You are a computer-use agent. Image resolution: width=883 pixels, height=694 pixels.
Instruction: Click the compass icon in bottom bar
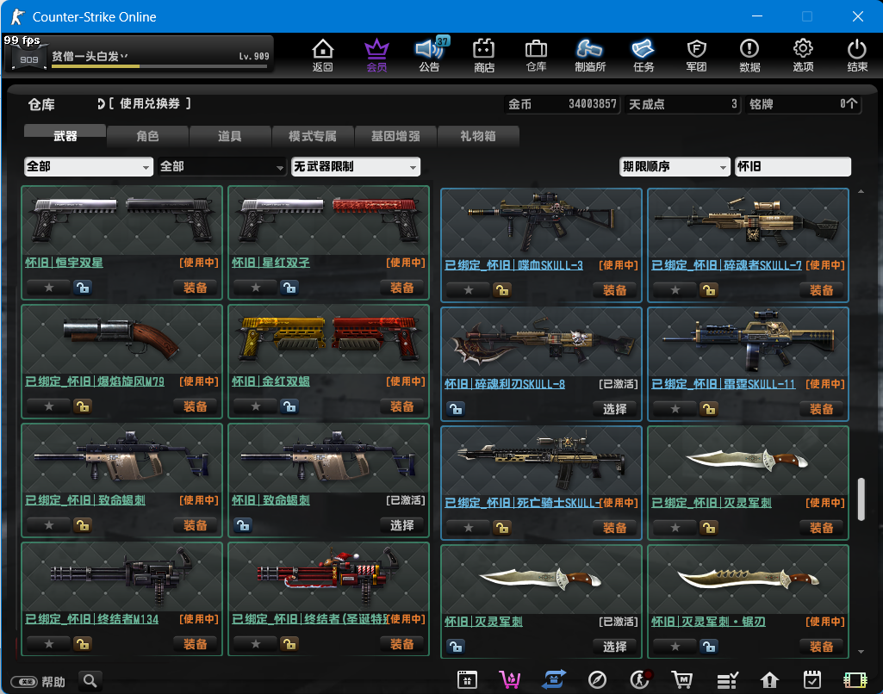(x=597, y=680)
